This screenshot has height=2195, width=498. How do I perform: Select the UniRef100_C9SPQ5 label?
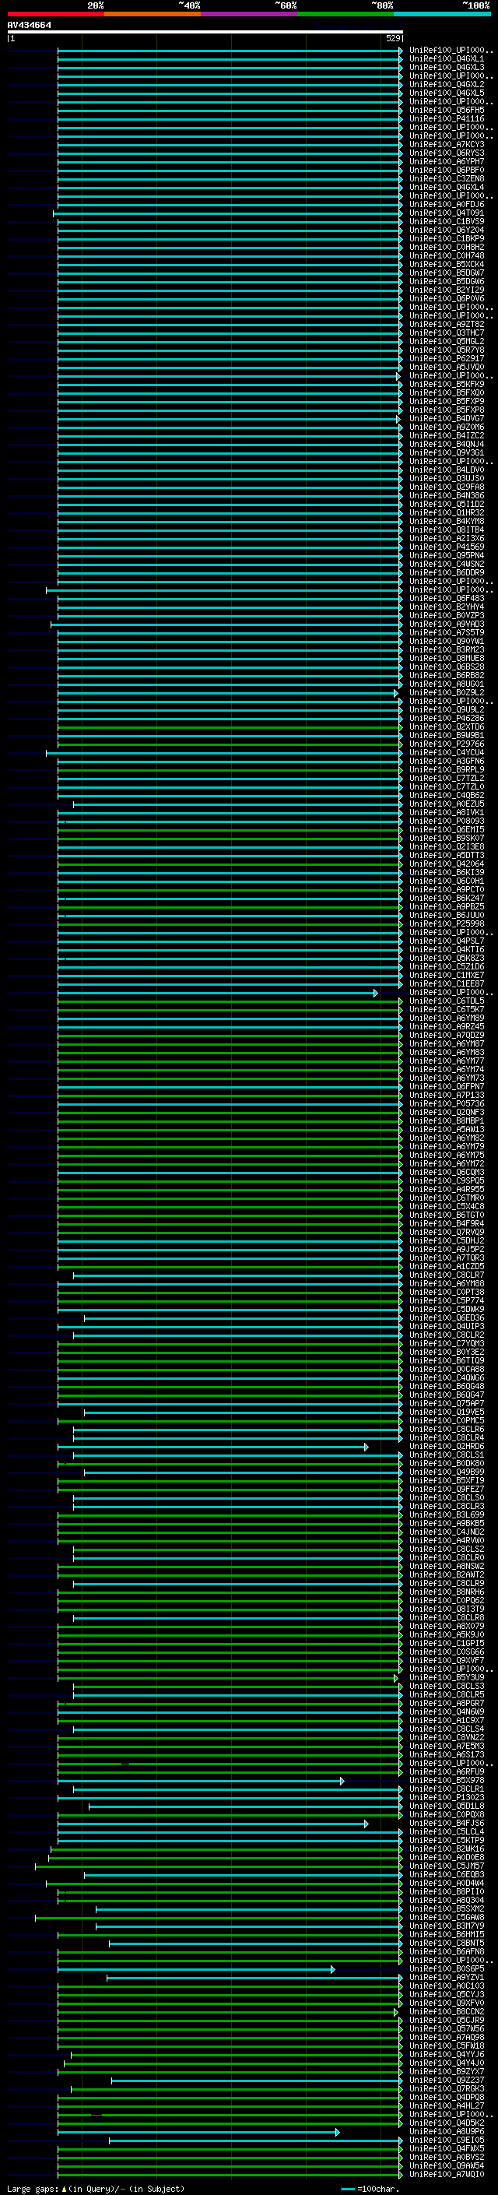click(x=446, y=1181)
